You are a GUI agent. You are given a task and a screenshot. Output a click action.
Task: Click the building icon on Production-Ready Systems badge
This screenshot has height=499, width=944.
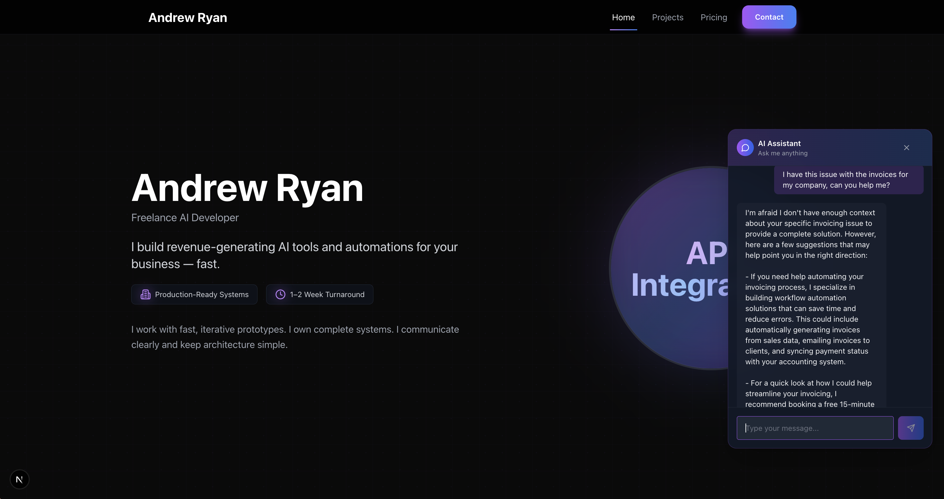146,294
